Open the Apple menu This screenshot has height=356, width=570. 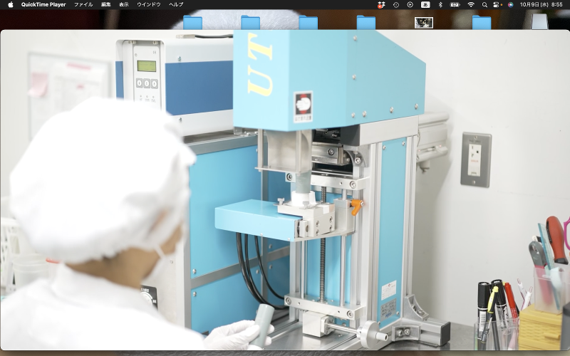[x=10, y=4]
